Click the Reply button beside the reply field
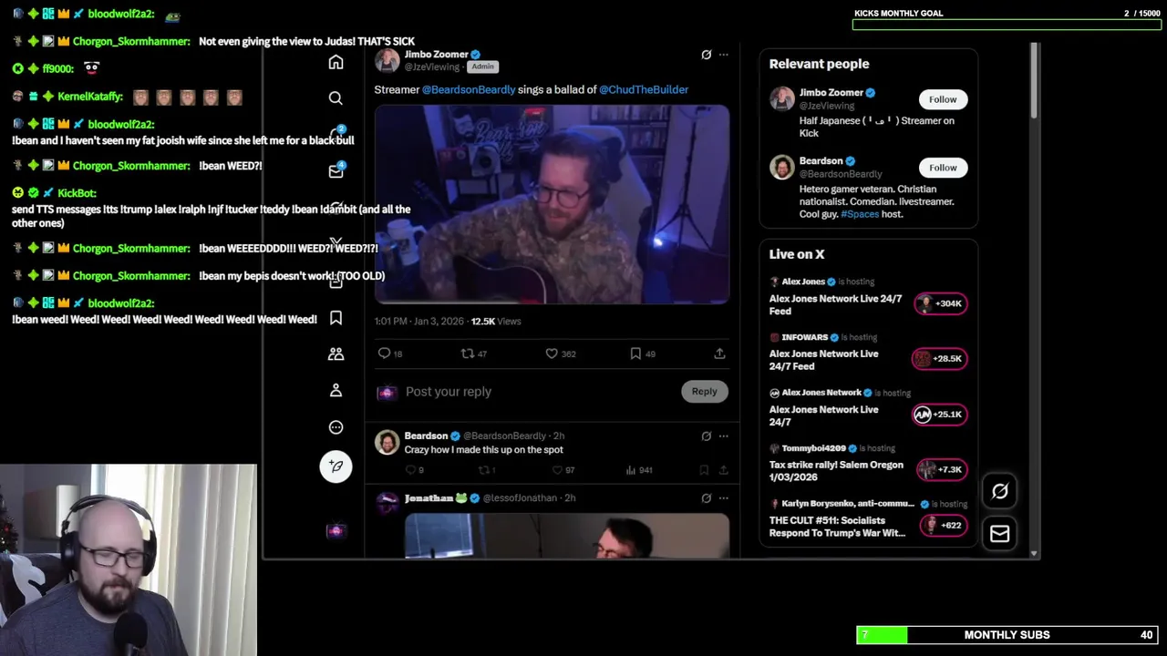1167x656 pixels. (704, 391)
